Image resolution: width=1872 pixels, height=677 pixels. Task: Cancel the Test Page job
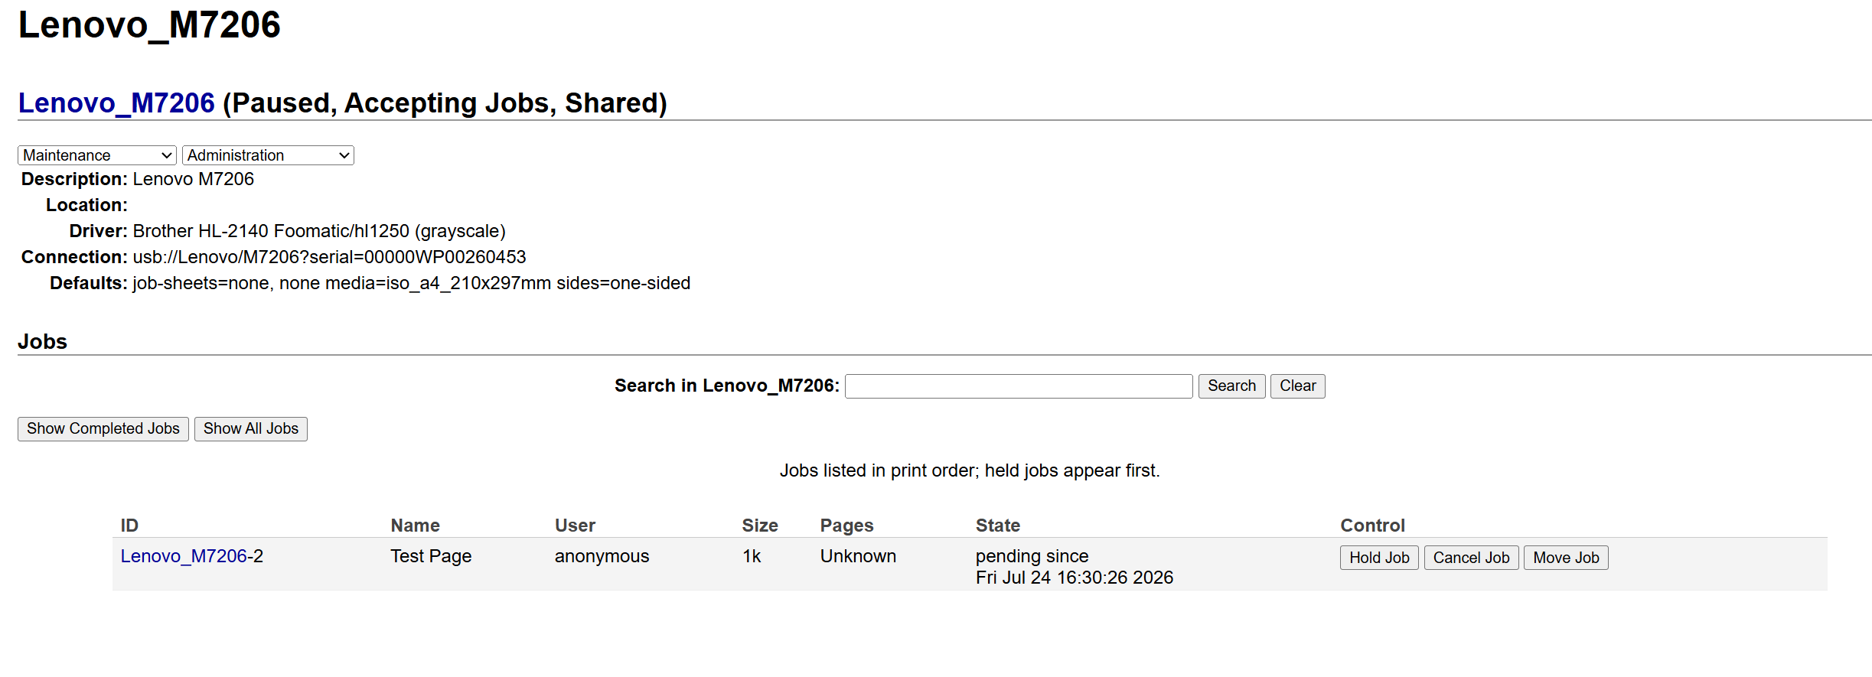point(1471,558)
